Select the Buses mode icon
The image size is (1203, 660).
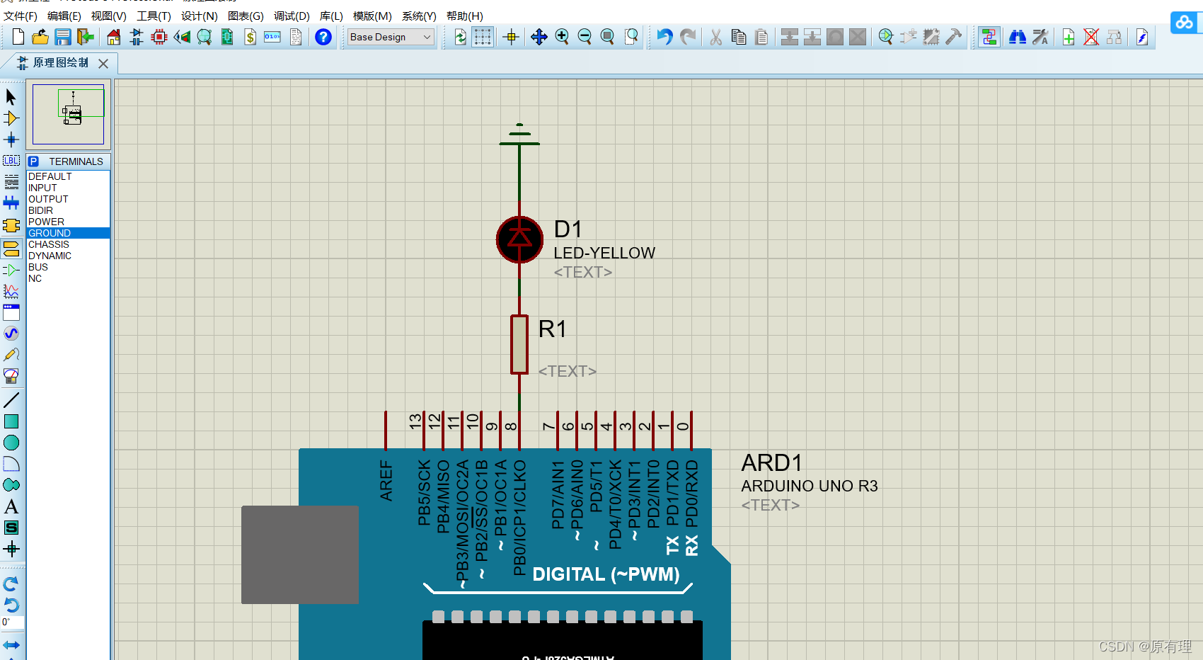pyautogui.click(x=11, y=203)
